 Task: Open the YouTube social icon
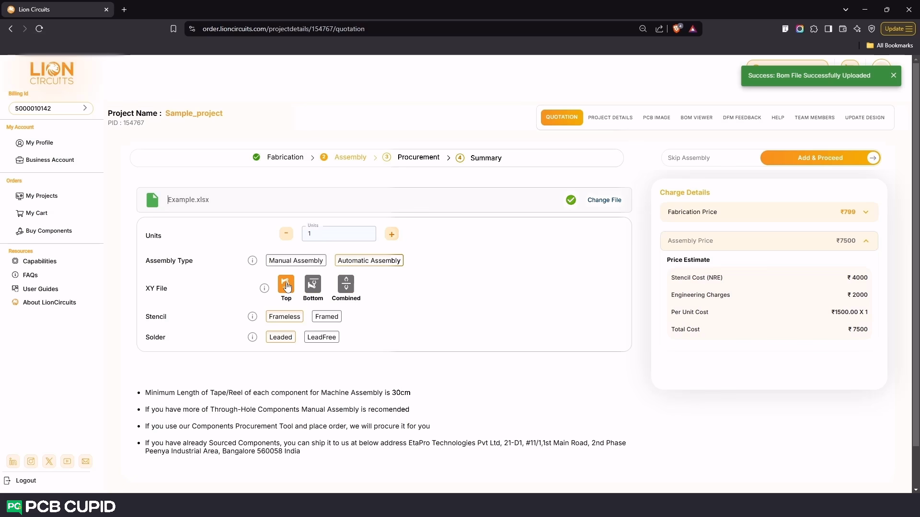(68, 461)
